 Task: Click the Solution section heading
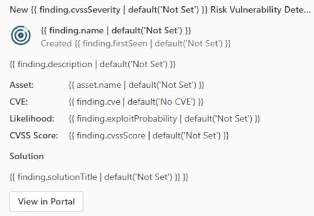tap(27, 156)
